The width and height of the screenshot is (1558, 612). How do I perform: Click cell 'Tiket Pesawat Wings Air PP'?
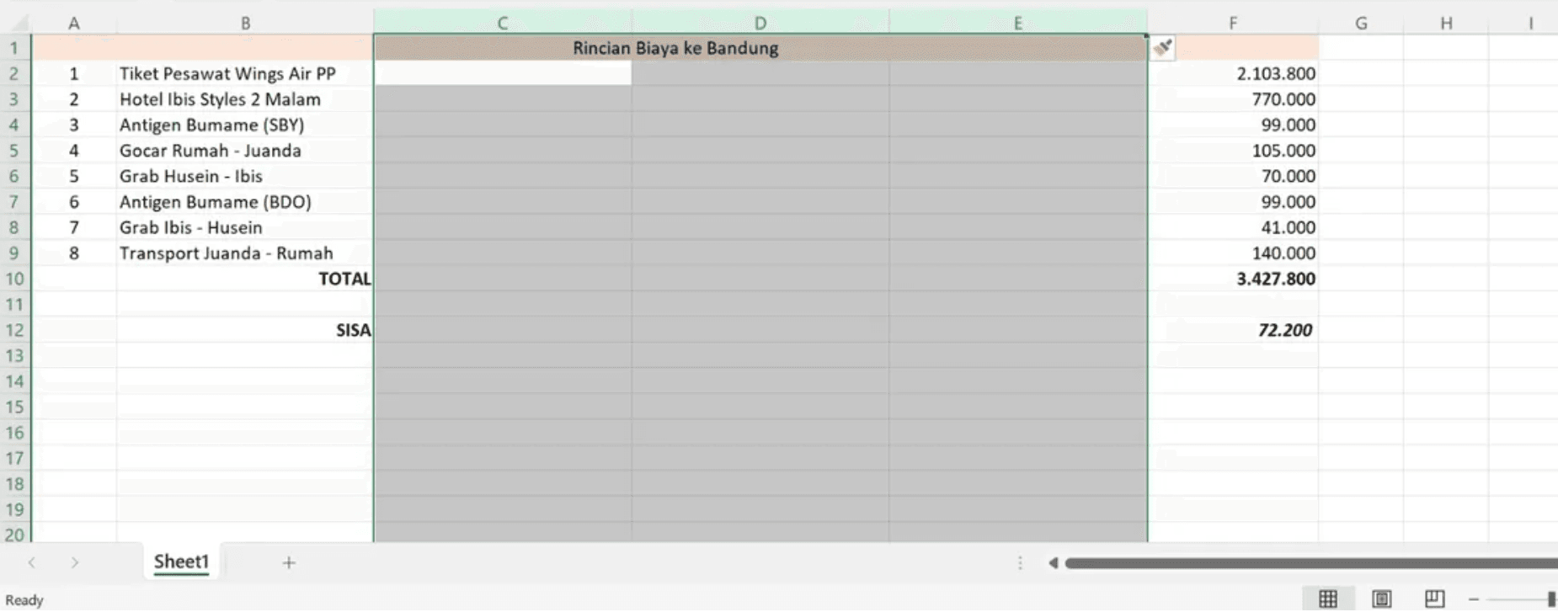pos(245,73)
